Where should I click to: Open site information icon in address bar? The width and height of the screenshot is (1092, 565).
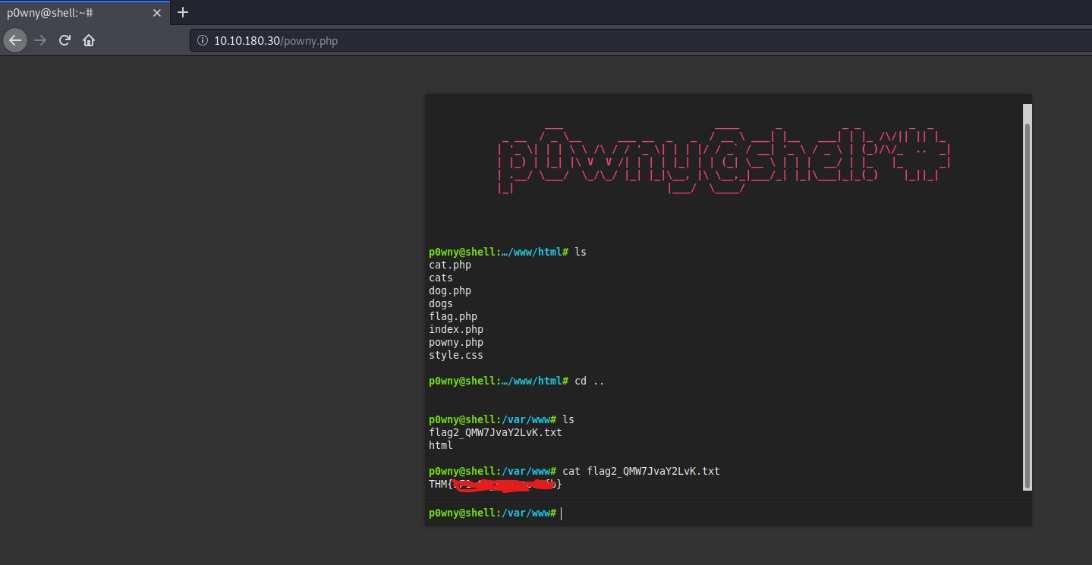pyautogui.click(x=203, y=41)
